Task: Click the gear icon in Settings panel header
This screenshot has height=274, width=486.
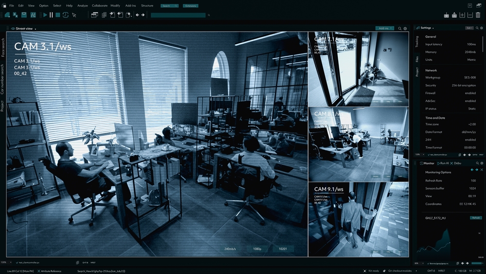Action: (x=481, y=28)
